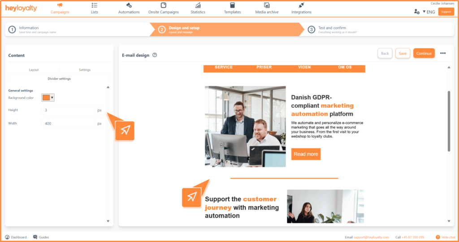Open the Templates icon

click(x=232, y=5)
